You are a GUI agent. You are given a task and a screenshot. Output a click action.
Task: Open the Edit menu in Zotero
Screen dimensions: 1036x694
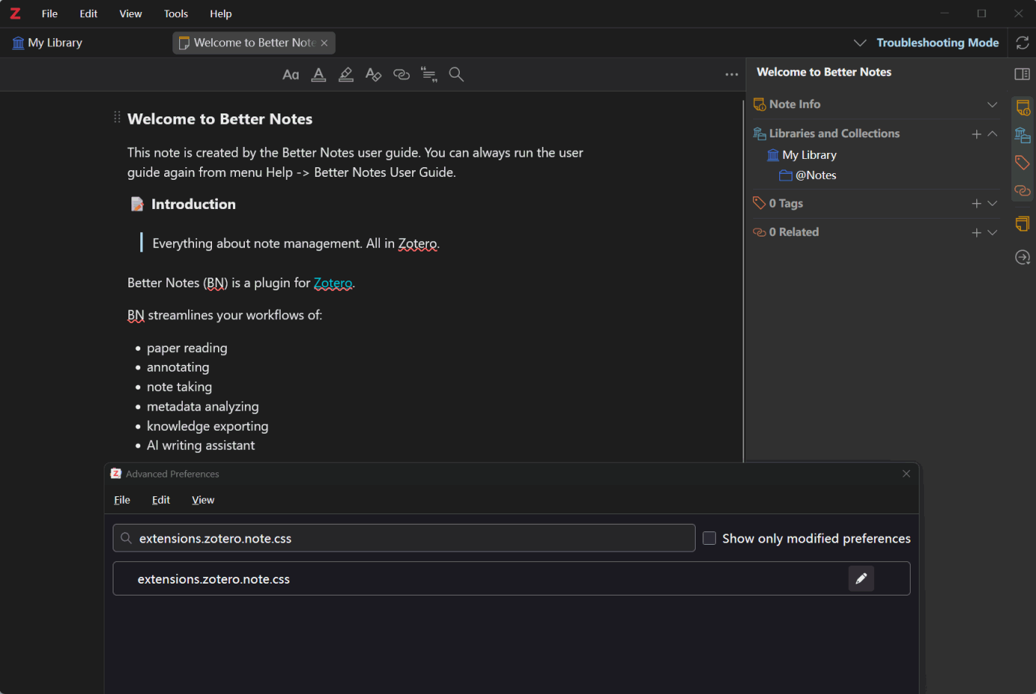pos(89,13)
